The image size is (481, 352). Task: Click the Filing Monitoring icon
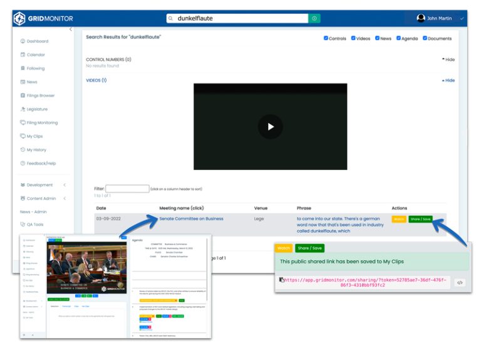(23, 122)
